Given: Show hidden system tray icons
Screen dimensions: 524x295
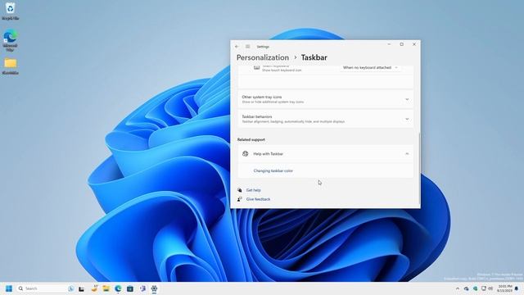Looking at the screenshot, I should click(x=458, y=288).
